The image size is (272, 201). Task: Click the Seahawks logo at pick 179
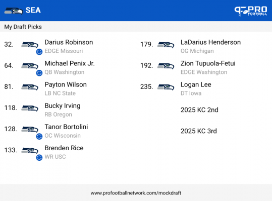click(x=166, y=45)
